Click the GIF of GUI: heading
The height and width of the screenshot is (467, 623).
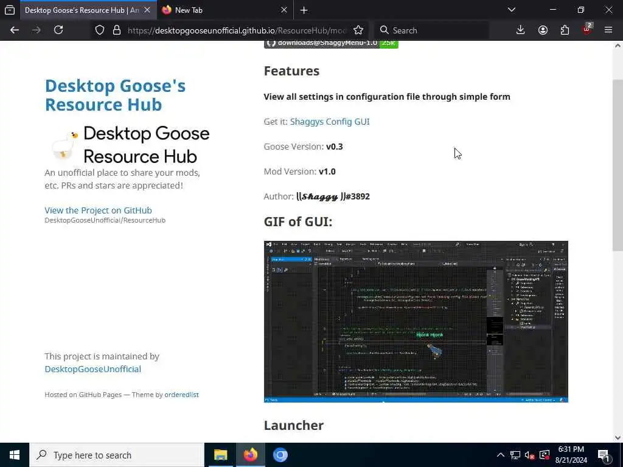click(298, 221)
